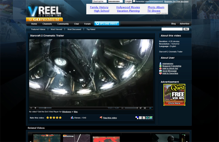Click the Go Premium banner button
The image size is (219, 142).
[44, 19]
